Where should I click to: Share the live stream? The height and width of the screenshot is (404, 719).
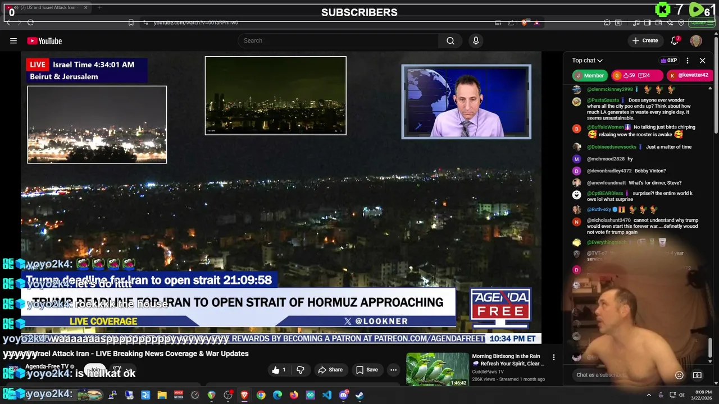(330, 370)
